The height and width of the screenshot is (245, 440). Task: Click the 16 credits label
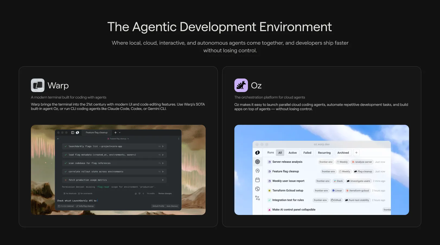(x=151, y=194)
